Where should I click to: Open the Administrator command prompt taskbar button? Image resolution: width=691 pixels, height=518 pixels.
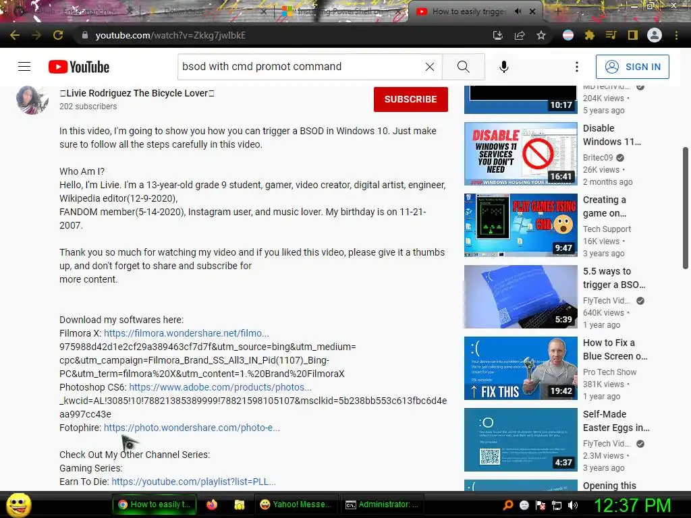coord(382,505)
